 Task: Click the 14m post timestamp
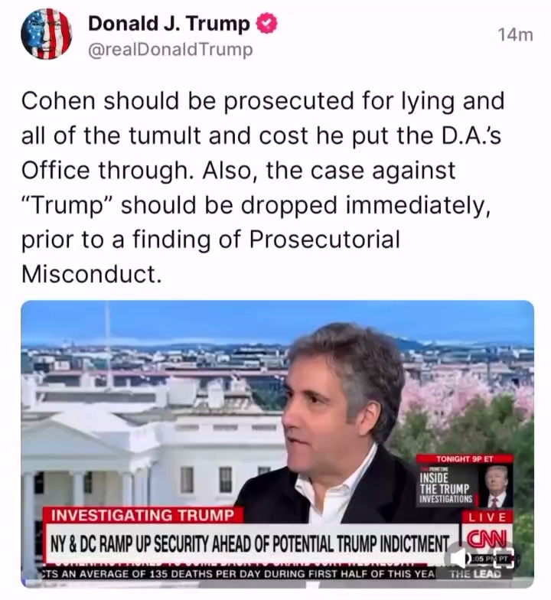point(516,35)
